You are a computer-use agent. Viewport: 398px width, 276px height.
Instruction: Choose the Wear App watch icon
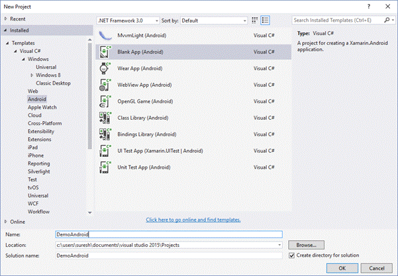[x=105, y=68]
